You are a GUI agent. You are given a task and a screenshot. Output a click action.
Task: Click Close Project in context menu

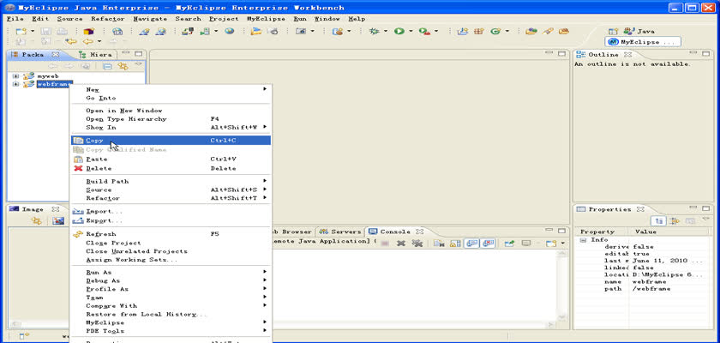[x=171, y=243]
